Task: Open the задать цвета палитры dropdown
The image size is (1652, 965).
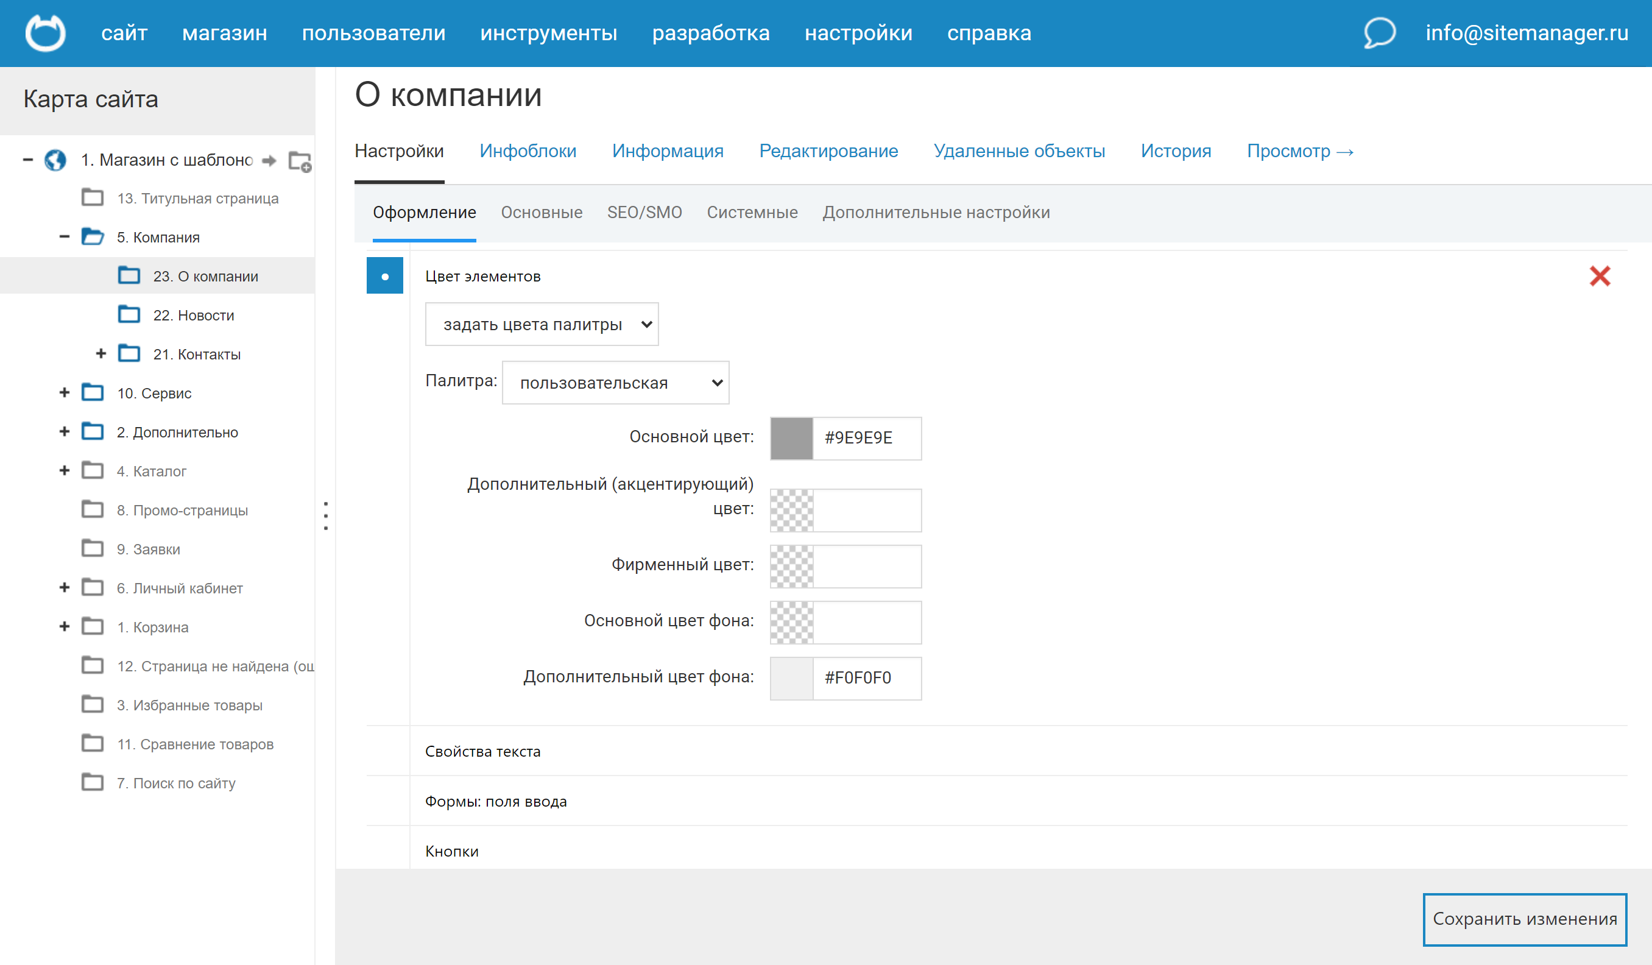Action: [x=542, y=324]
